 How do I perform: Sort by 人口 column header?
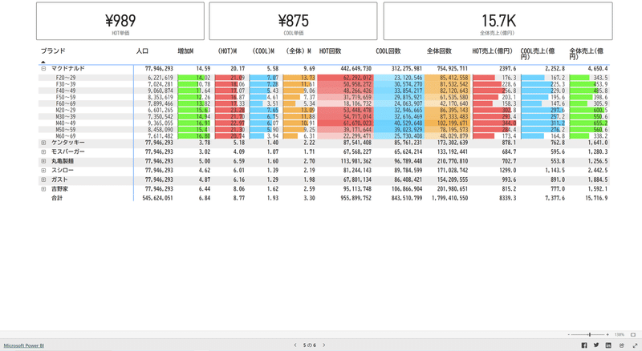pos(142,51)
